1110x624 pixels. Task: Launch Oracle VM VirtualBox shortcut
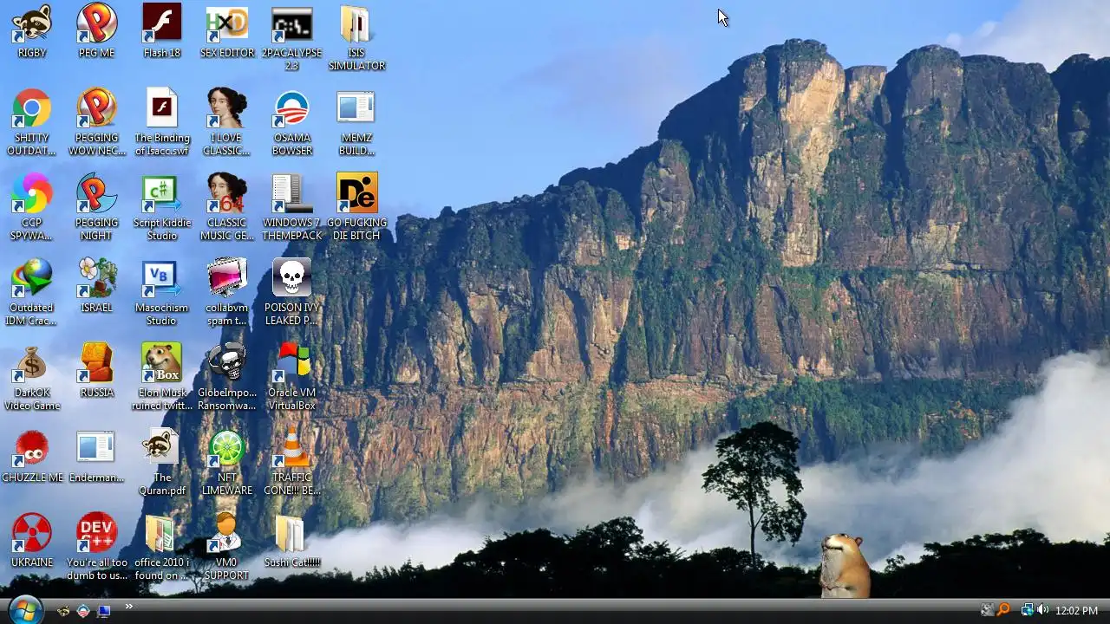pyautogui.click(x=292, y=363)
